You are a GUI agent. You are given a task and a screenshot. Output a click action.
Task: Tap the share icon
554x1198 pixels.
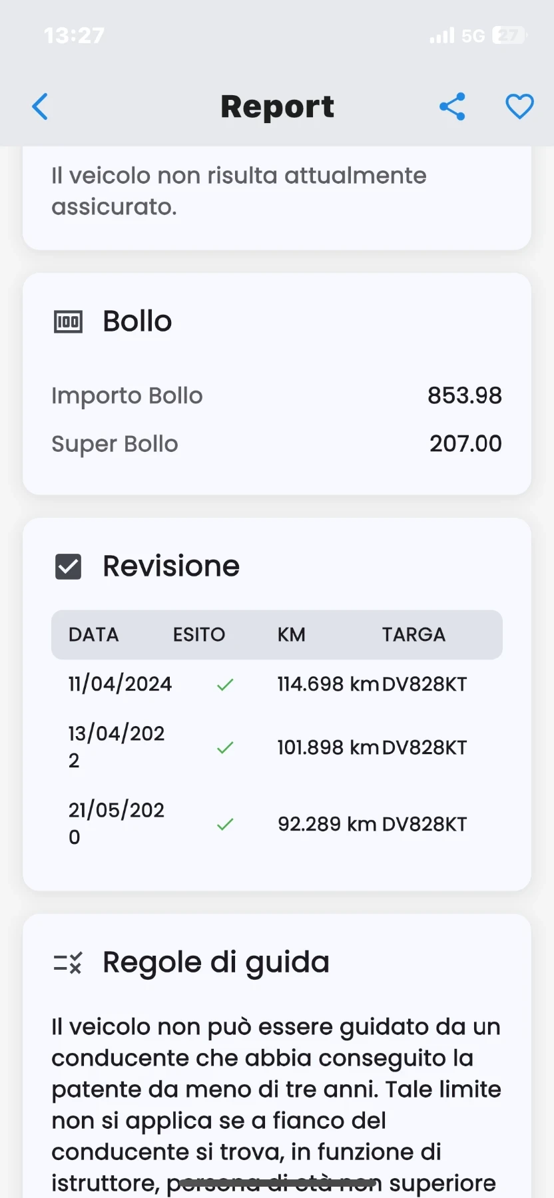click(452, 106)
